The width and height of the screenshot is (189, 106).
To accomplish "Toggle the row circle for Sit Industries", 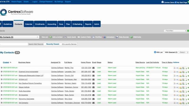I will pos(1,95).
